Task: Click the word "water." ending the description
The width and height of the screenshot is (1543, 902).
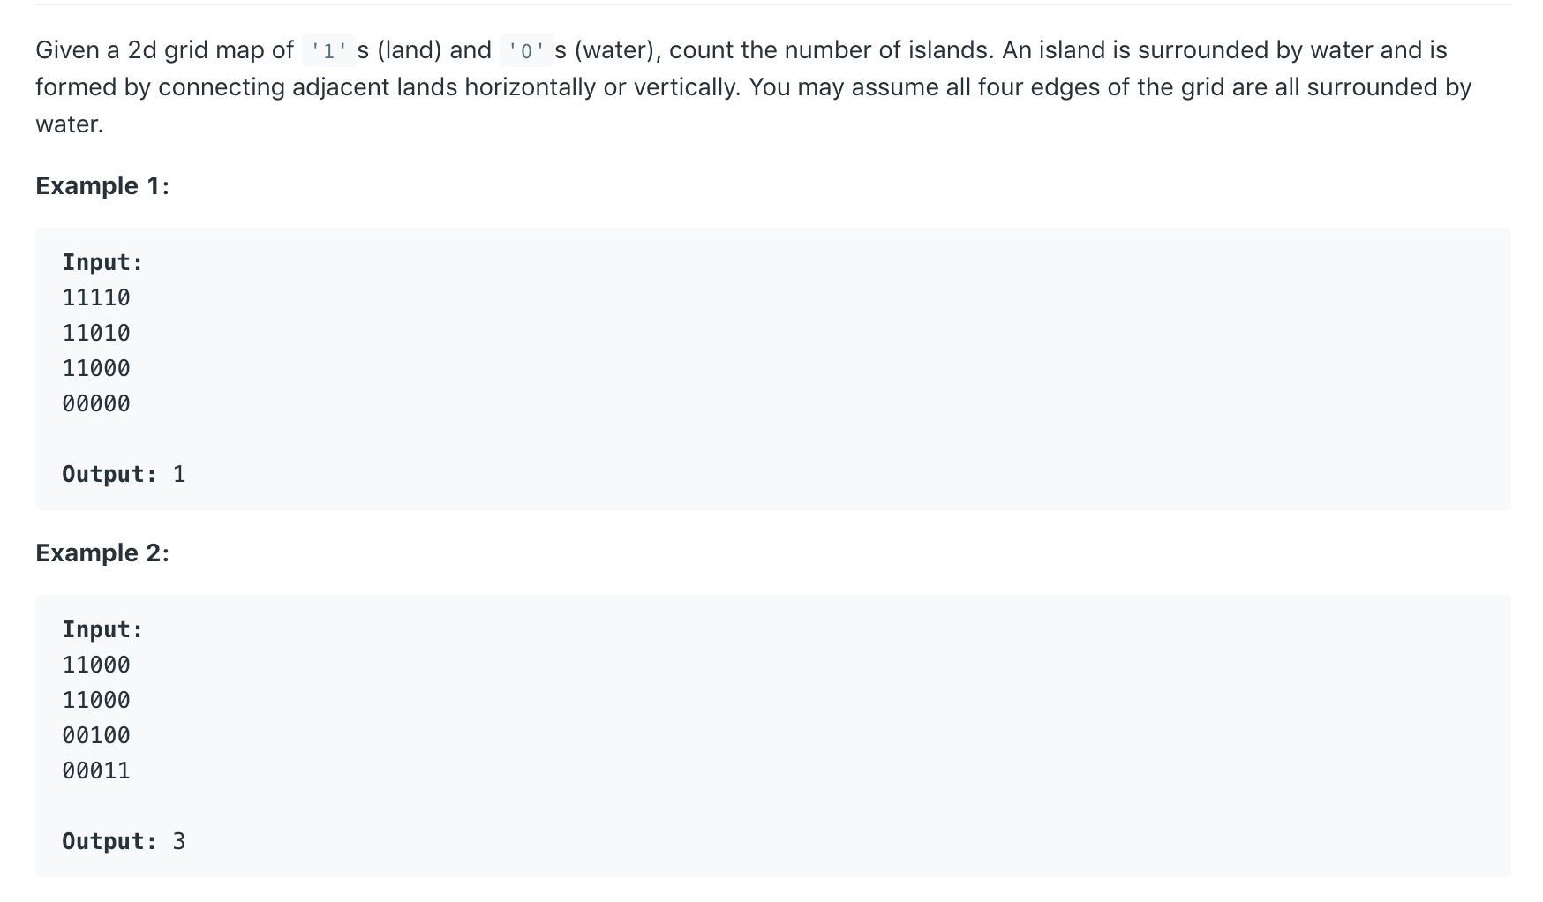Action: coord(70,124)
